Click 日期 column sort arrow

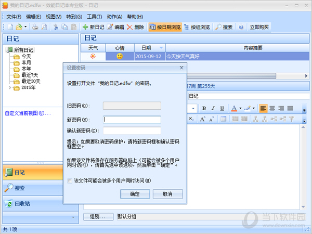[x=161, y=48]
